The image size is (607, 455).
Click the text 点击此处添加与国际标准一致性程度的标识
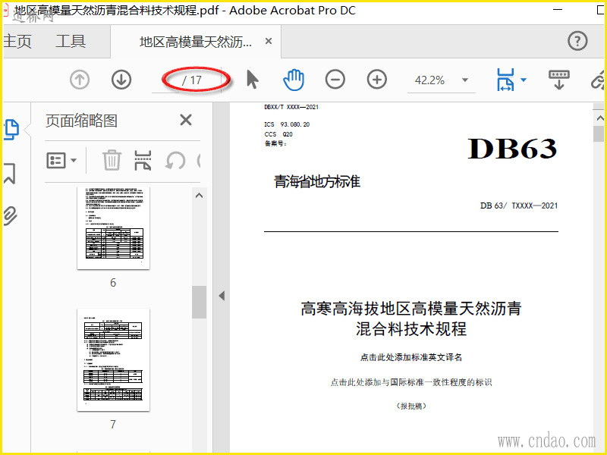411,382
